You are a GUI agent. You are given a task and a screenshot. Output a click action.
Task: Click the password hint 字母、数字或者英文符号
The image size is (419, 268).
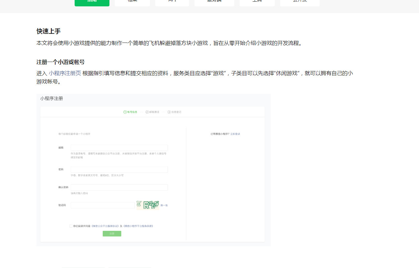(x=97, y=176)
